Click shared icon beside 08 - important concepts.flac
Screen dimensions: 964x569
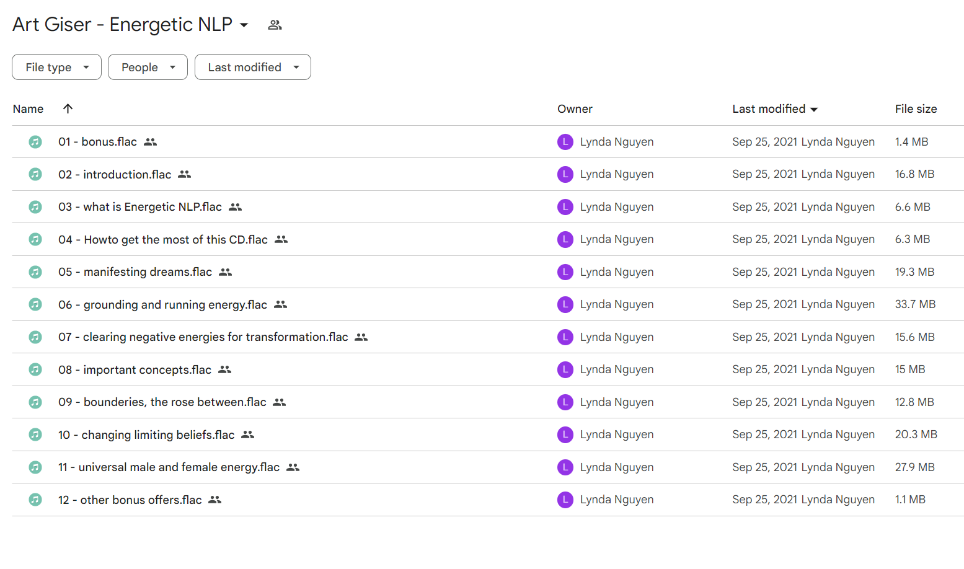(225, 369)
